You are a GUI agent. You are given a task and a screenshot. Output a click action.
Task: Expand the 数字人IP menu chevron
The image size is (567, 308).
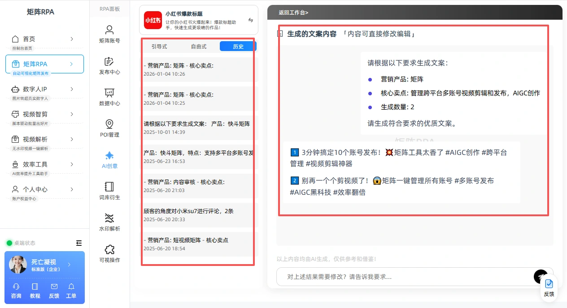(x=72, y=89)
